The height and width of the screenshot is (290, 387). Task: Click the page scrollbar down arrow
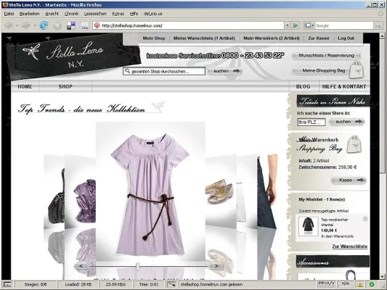tap(382, 277)
